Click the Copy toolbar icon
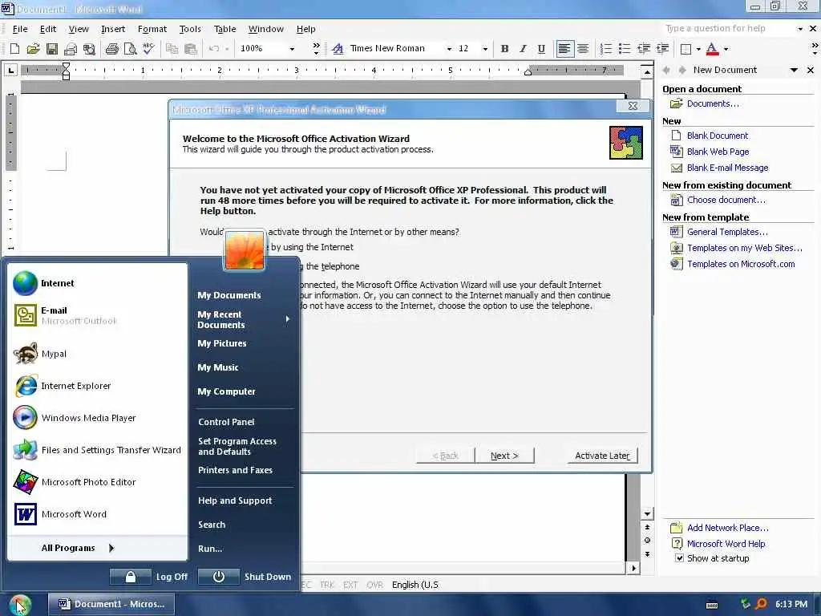821x616 pixels. click(172, 49)
